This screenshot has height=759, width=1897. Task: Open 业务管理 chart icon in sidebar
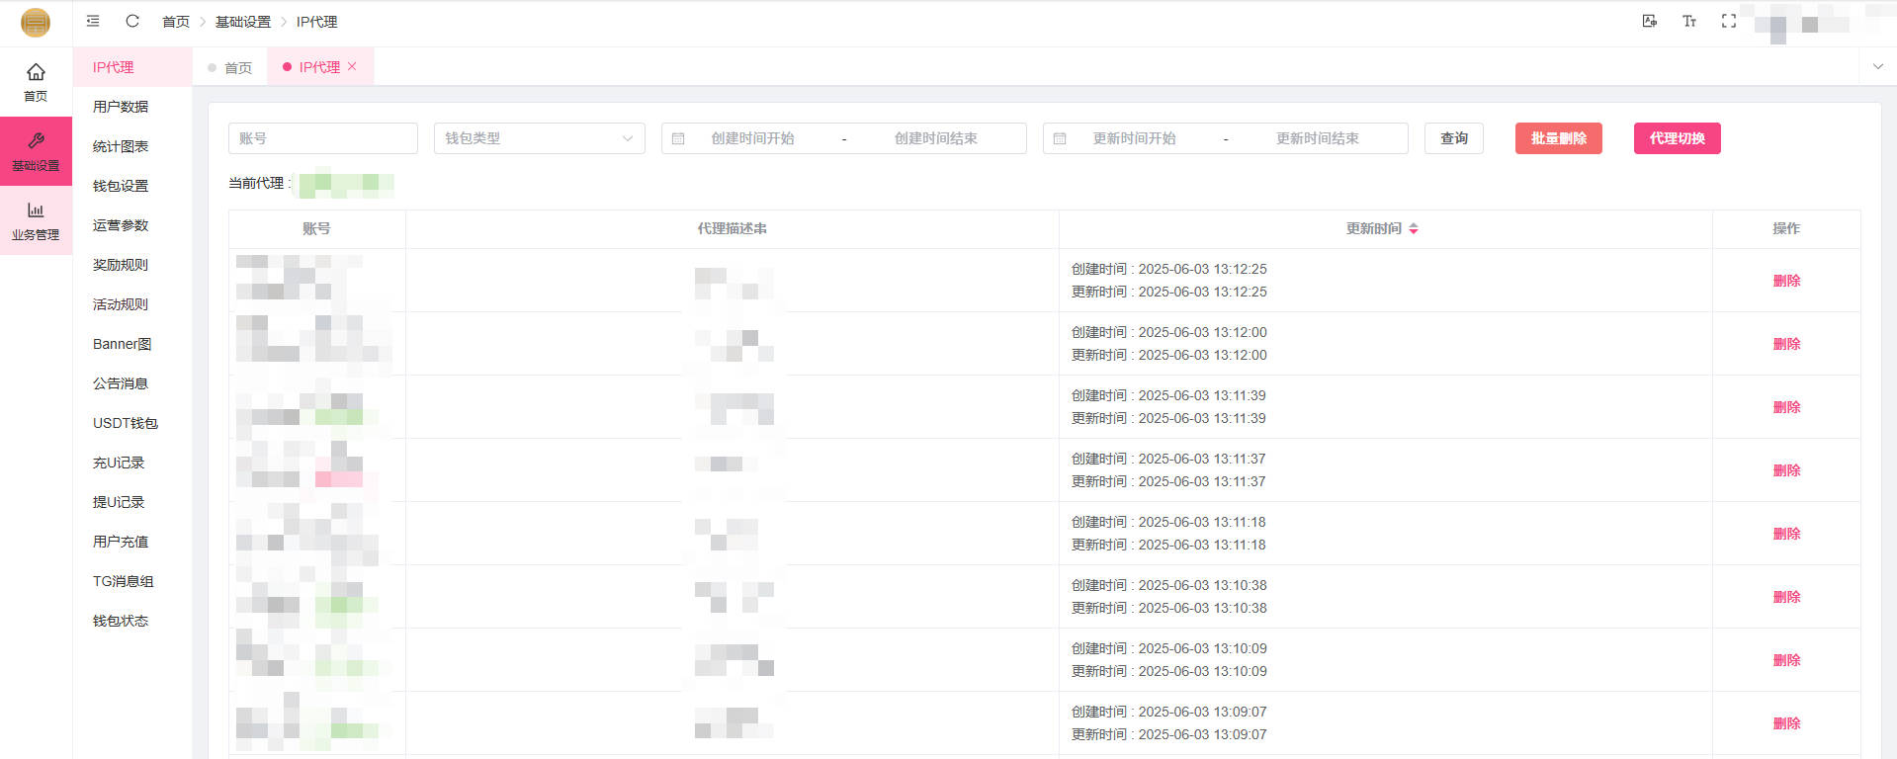click(36, 220)
